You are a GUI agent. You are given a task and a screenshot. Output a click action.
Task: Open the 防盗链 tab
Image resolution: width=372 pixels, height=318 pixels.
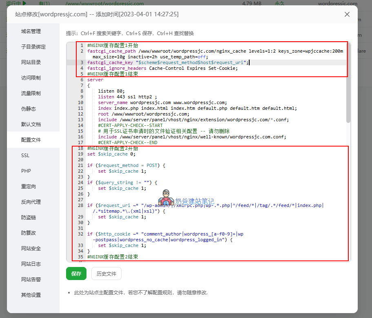[29, 218]
